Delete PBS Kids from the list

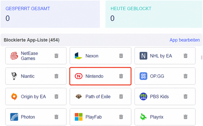pos(185,97)
